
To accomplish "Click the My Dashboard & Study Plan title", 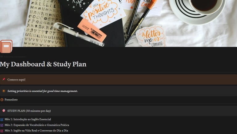I will point(43,64).
